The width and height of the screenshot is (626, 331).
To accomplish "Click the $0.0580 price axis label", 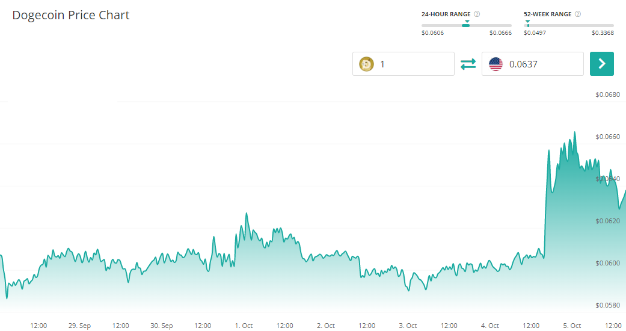I will click(607, 305).
